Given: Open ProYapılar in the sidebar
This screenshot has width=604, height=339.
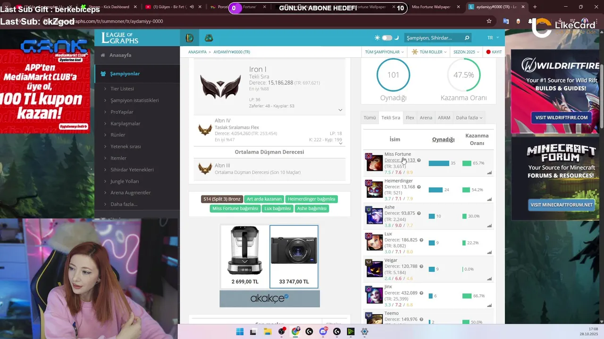Looking at the screenshot, I should tap(122, 112).
